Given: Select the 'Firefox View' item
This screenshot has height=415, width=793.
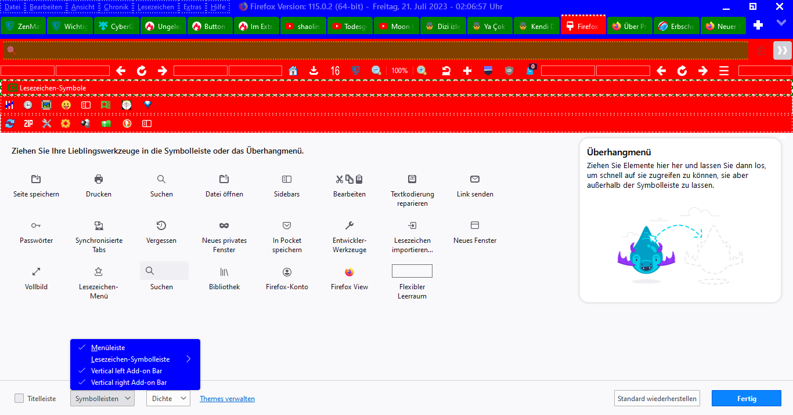Looking at the screenshot, I should point(349,278).
